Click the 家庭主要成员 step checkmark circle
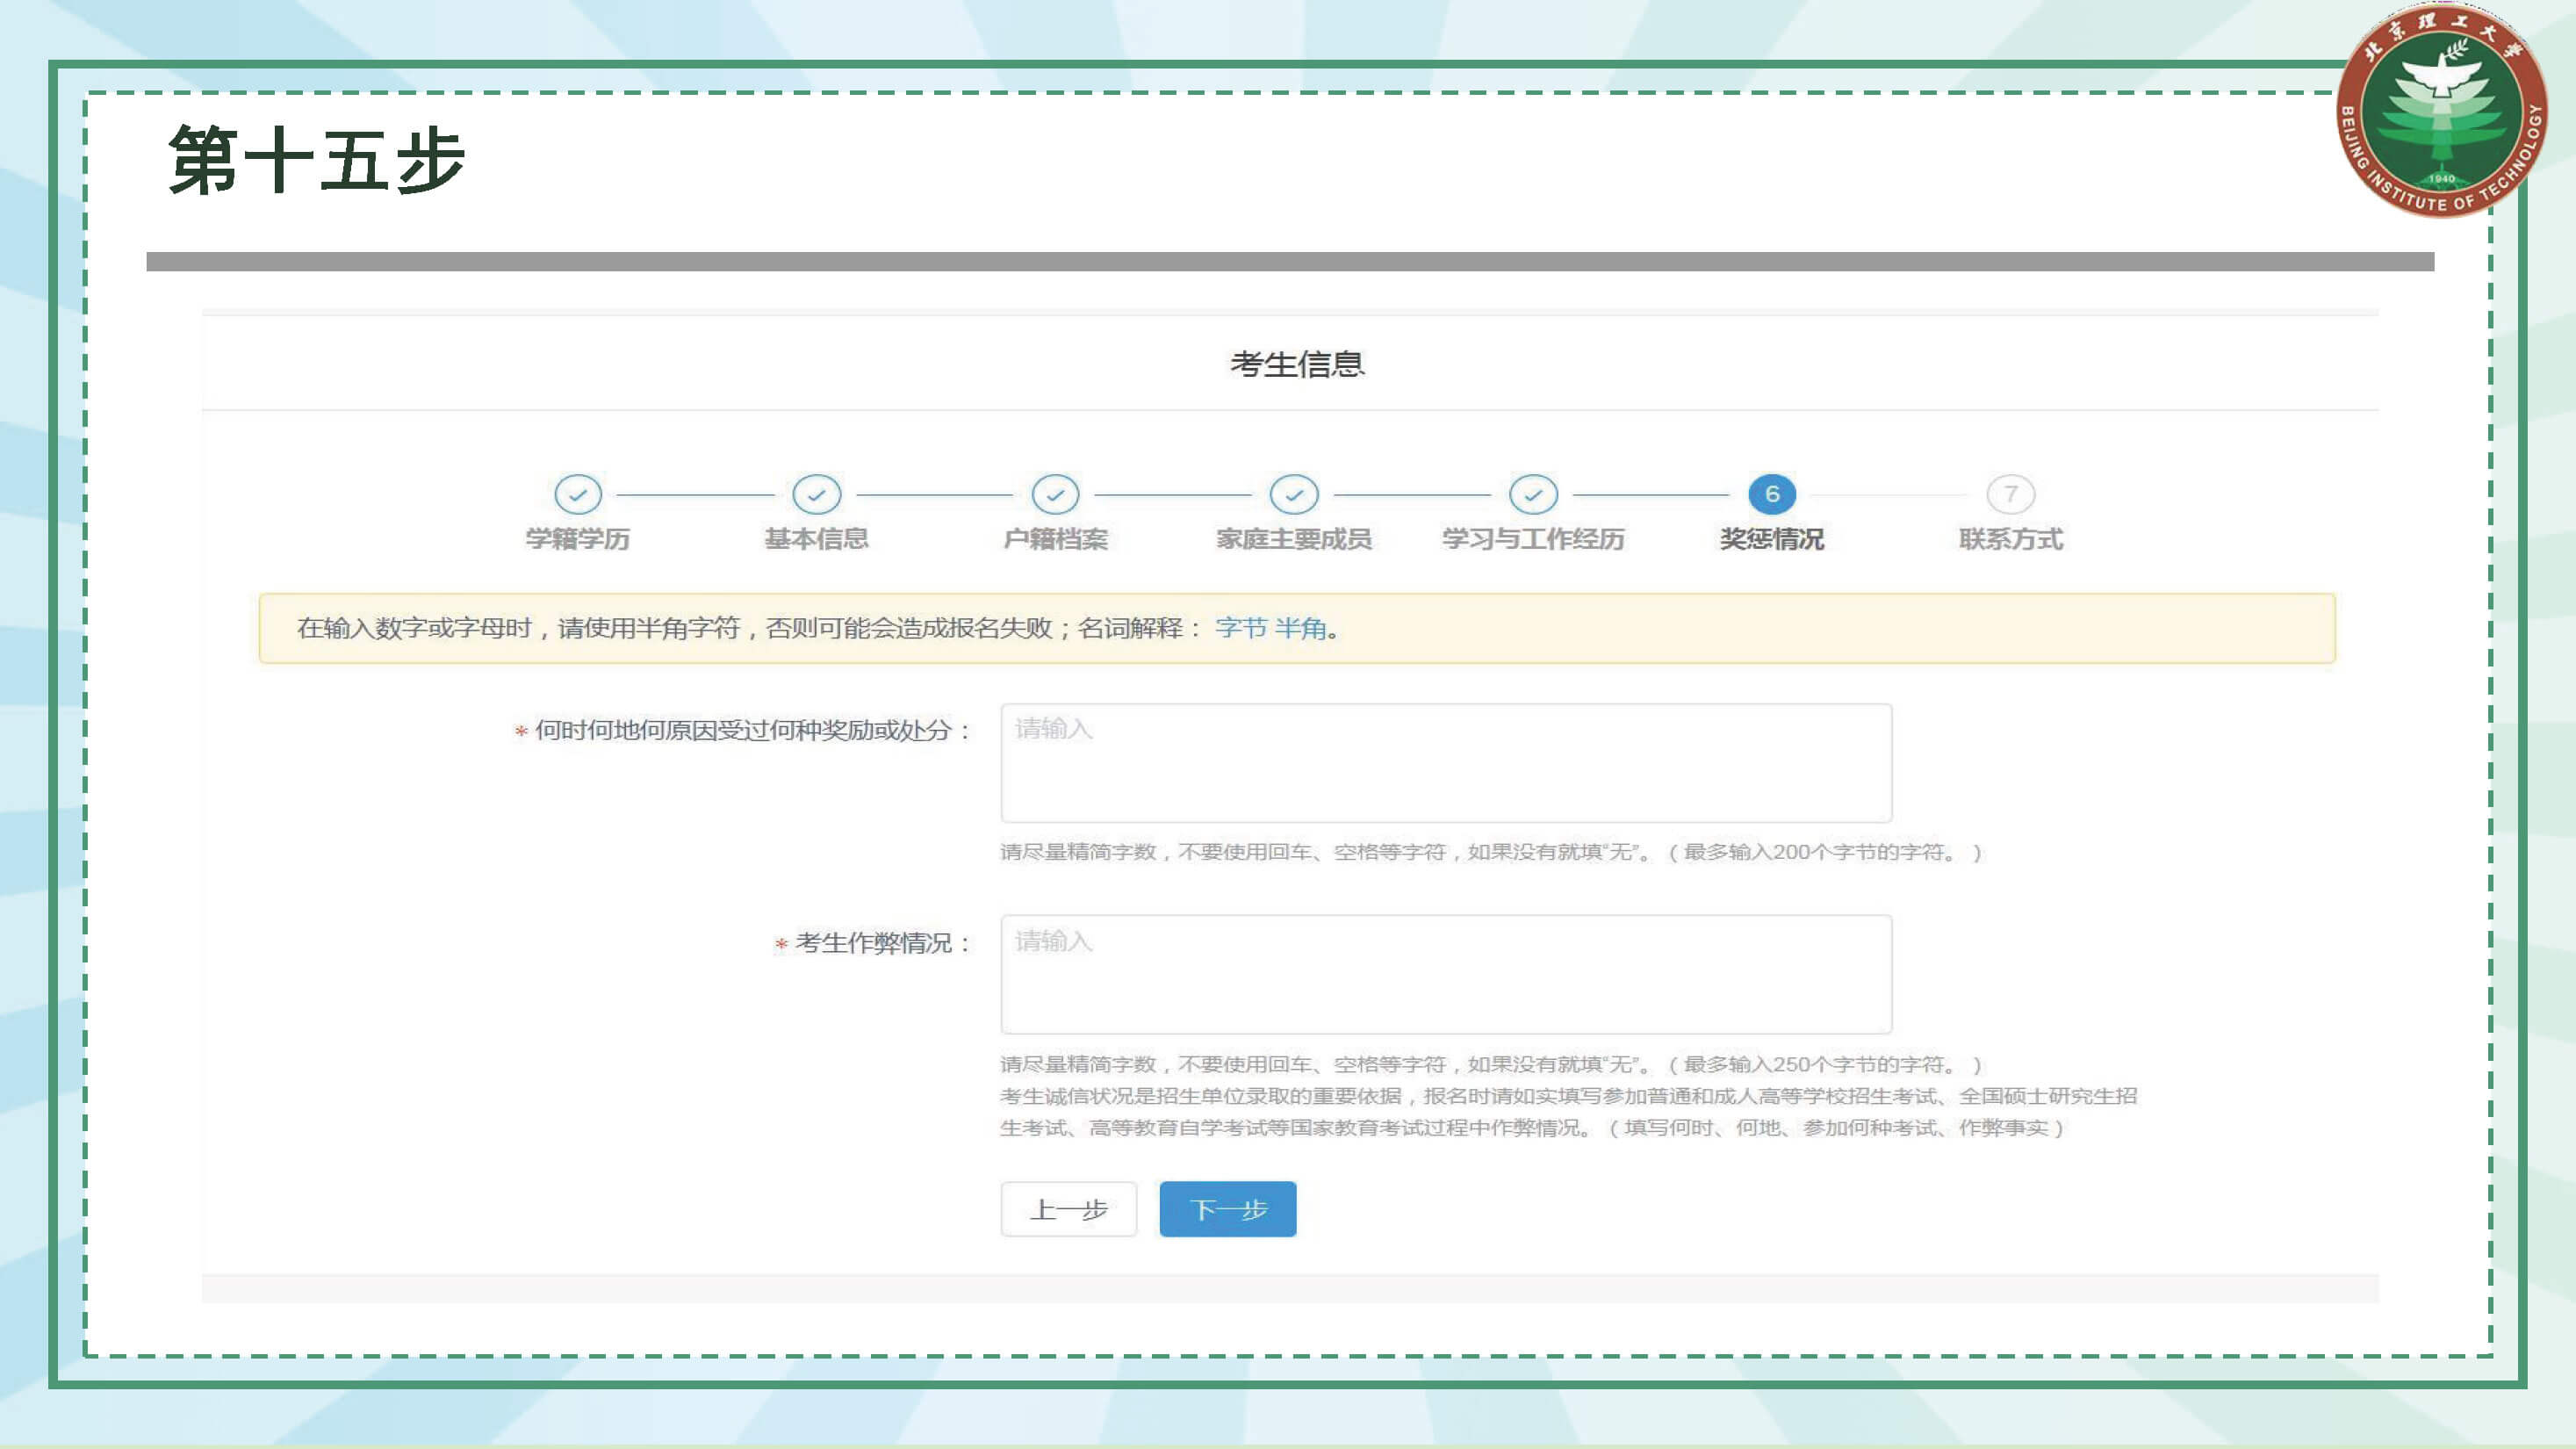 tap(1294, 494)
